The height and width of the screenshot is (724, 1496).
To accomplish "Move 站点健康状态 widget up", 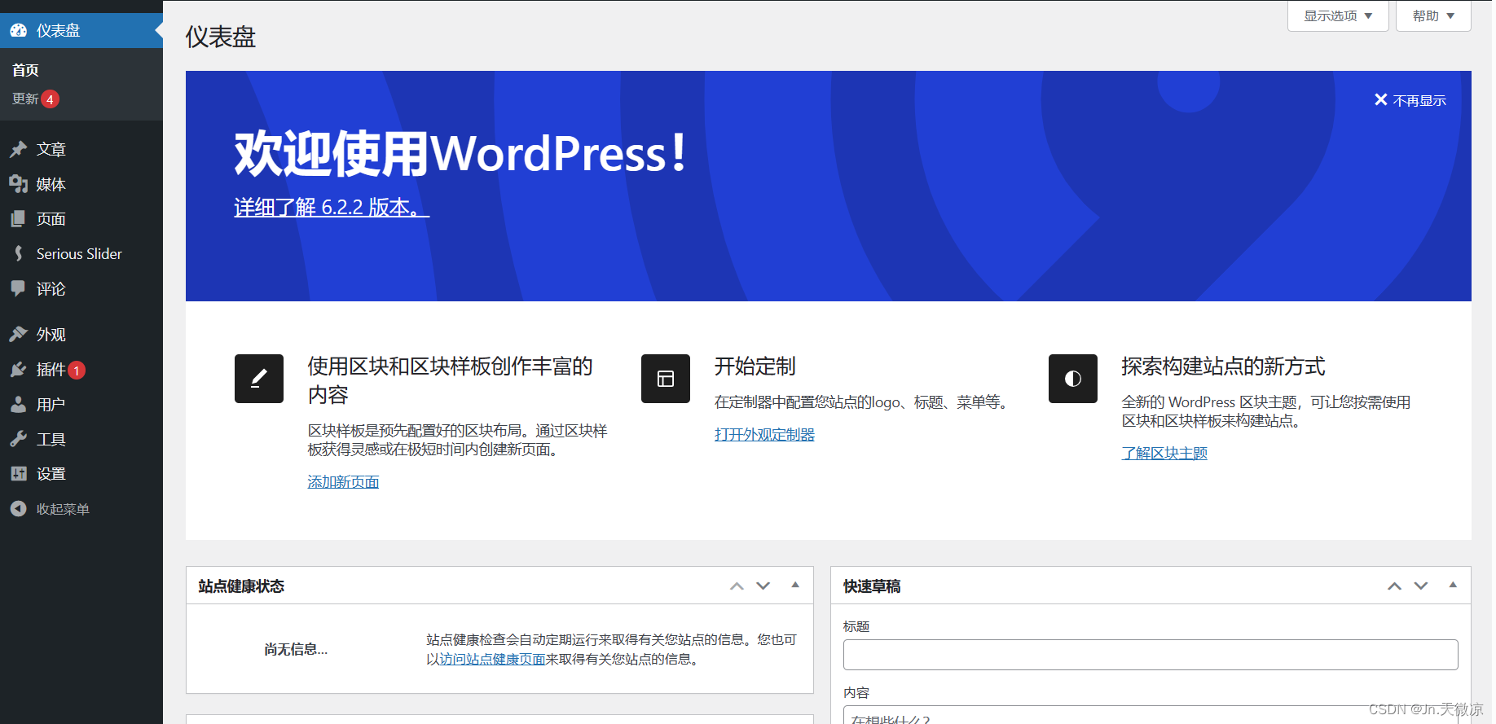I will 737,586.
